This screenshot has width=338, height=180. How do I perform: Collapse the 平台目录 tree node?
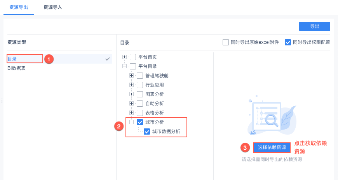[x=125, y=66]
